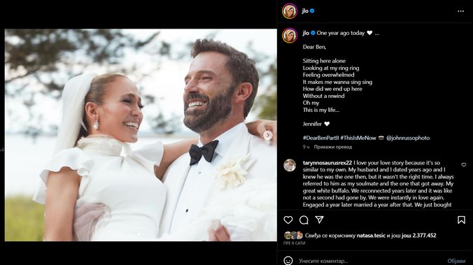Like the post with the heart icon
Viewport: 473px width, 265px height.
pyautogui.click(x=288, y=220)
